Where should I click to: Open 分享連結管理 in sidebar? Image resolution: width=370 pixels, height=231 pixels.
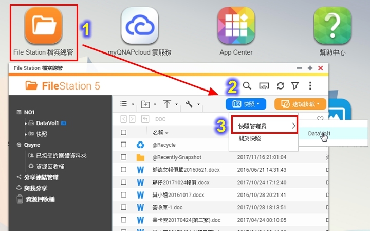tap(41, 177)
